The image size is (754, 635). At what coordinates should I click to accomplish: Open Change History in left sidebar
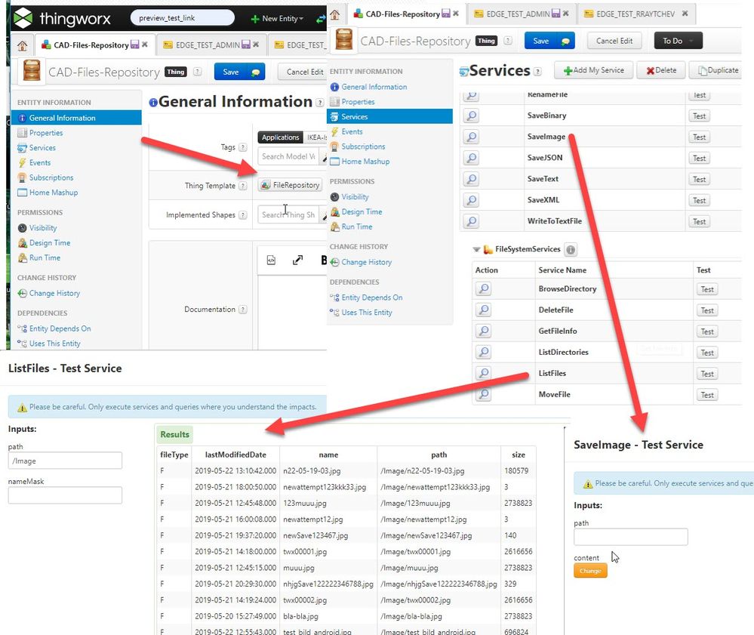54,294
